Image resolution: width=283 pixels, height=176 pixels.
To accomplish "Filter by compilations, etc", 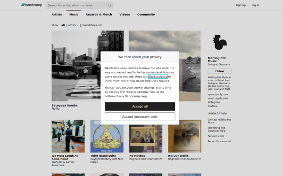I will pos(92,25).
